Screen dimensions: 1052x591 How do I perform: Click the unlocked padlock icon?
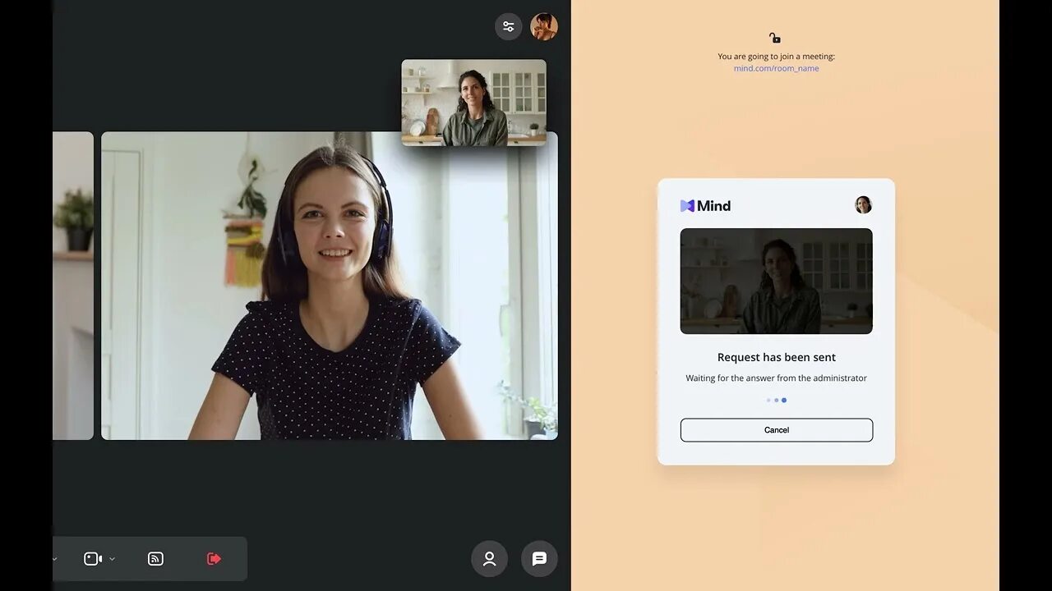774,38
